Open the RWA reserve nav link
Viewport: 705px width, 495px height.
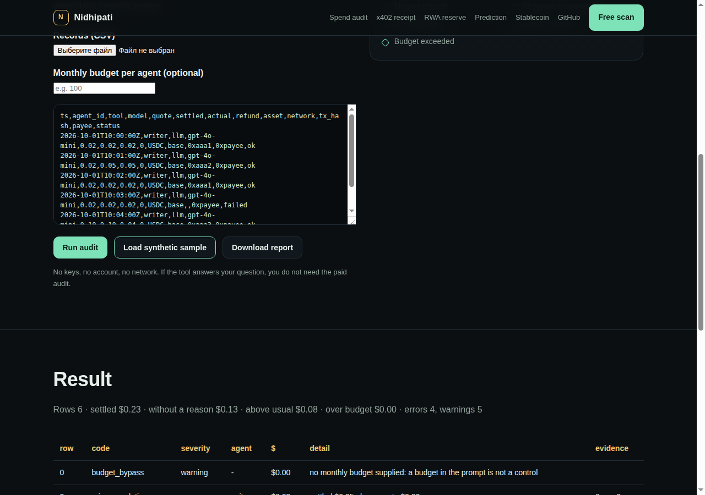pos(445,18)
